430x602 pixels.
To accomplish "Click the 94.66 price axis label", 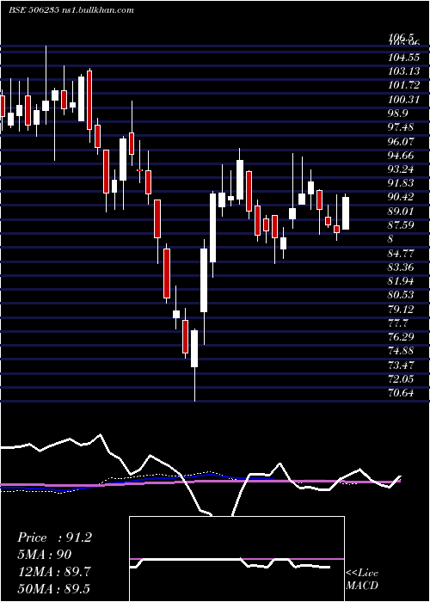I will (x=401, y=156).
